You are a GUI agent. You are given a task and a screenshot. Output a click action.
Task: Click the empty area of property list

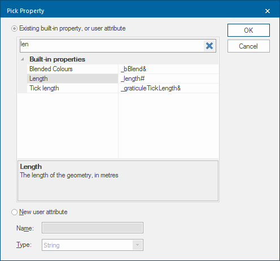[118, 125]
